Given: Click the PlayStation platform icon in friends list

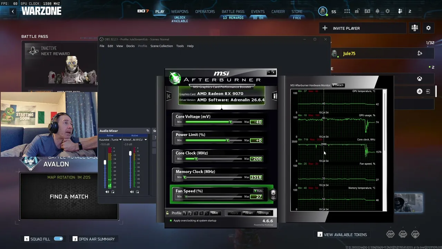Looking at the screenshot, I should click(x=420, y=91).
